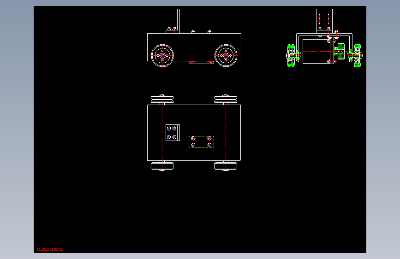The height and width of the screenshot is (259, 400).
Task: Select the tall upright bracket in the side elevation
Action: [x=179, y=21]
